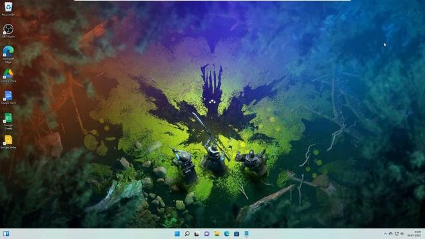Select the Google Sheets desktop shortcut
The height and width of the screenshot is (239, 425).
coord(9,121)
